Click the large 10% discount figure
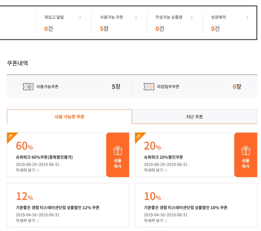 [152, 196]
